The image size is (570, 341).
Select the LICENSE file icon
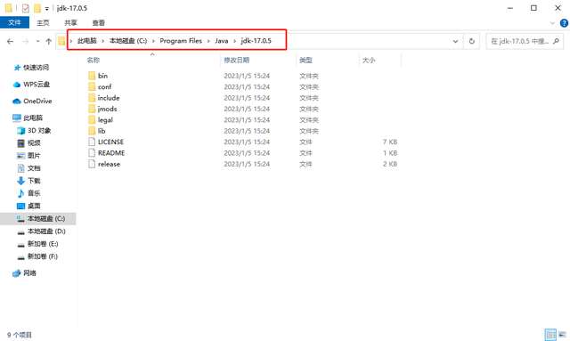[x=92, y=142]
